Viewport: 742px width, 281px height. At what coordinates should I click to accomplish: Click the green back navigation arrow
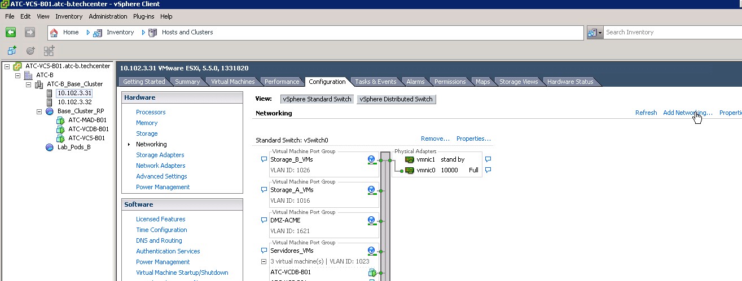coord(10,32)
